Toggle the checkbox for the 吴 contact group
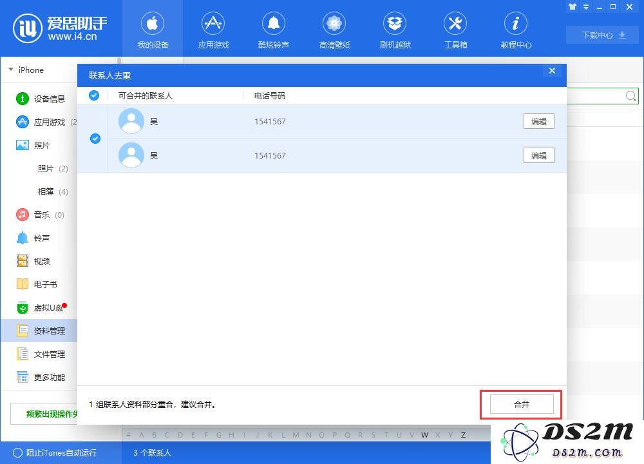Viewport: 644px width, 464px height. click(95, 139)
